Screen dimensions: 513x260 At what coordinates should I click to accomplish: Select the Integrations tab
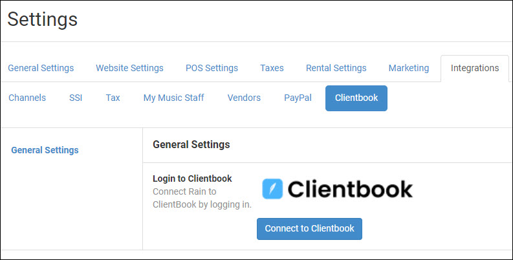tap(475, 68)
